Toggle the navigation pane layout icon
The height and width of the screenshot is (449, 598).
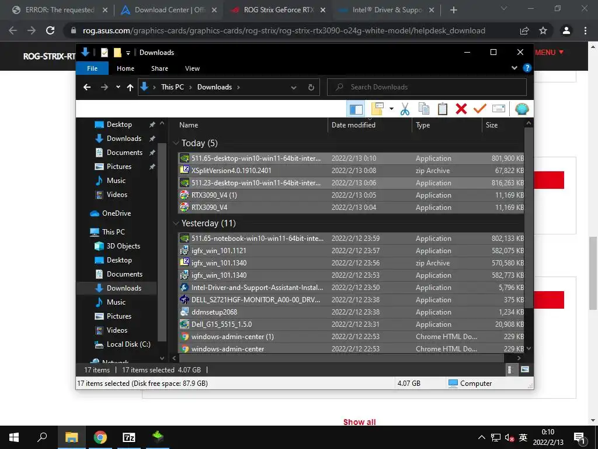356,109
